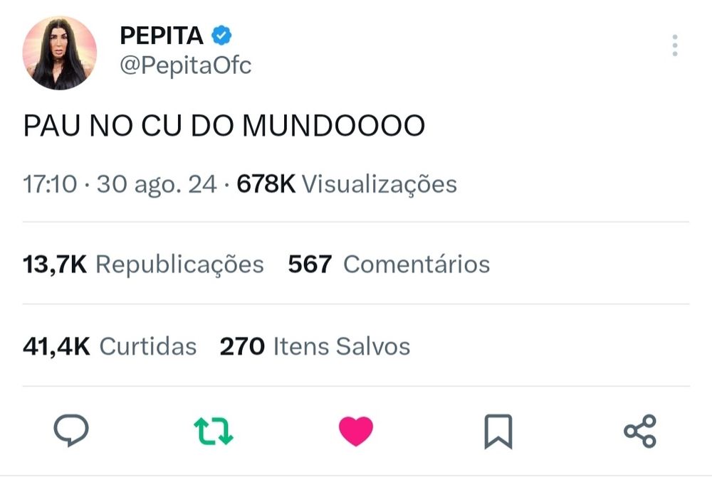
Task: Click the 678K Visualizações count
Action: 347,185
